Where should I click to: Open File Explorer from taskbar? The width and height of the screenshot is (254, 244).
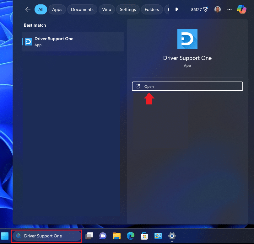[117, 236]
